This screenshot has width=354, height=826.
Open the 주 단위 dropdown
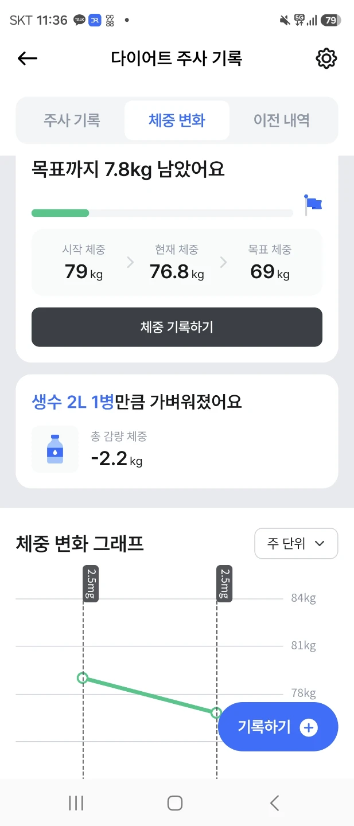pos(296,543)
